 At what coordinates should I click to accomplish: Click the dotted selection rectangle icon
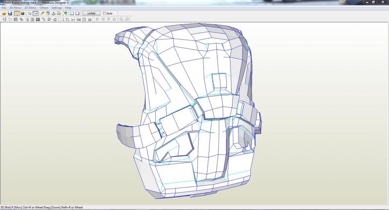pos(62,19)
